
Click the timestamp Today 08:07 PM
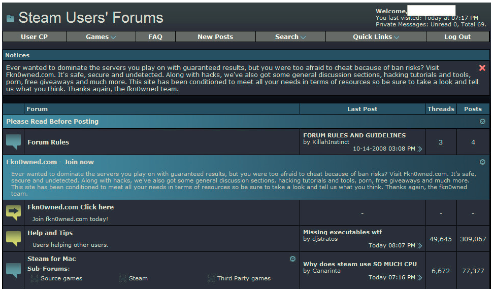392,245
